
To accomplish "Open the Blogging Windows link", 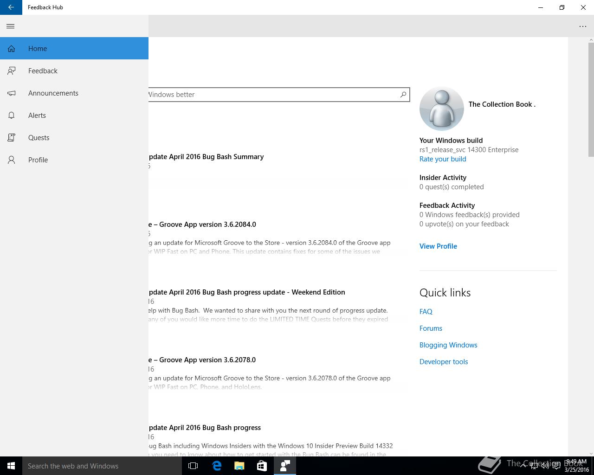I will (x=448, y=345).
